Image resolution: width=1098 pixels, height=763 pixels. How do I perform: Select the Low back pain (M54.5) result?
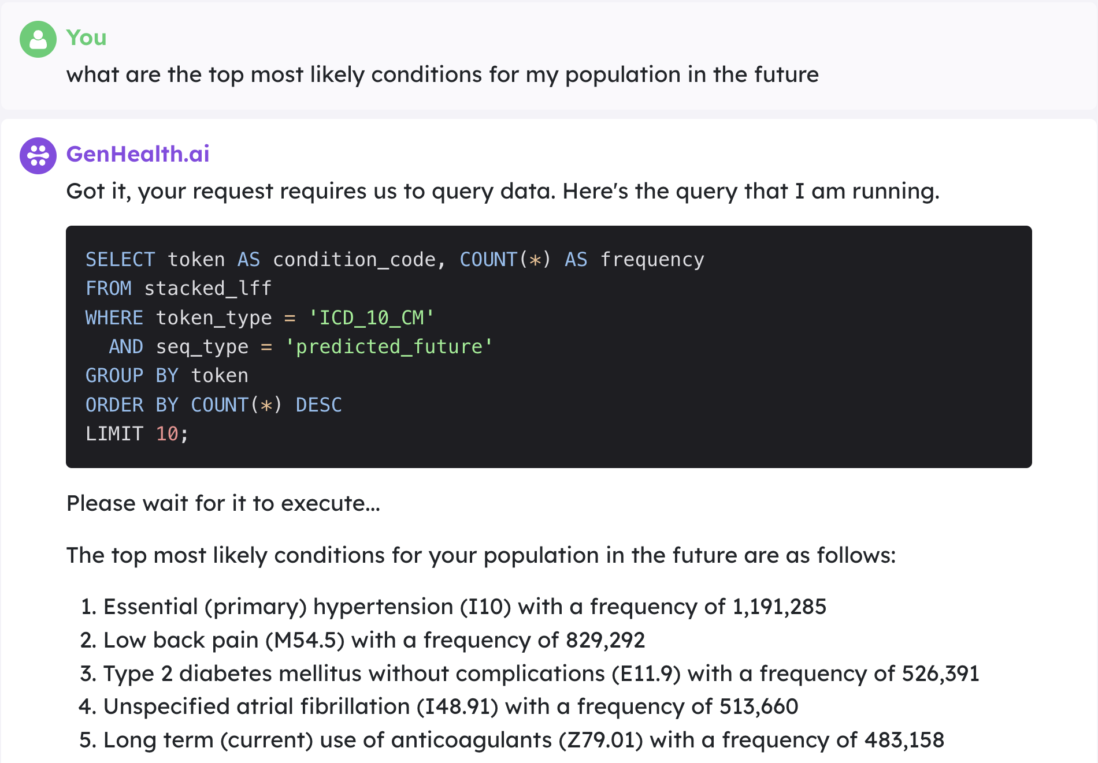point(363,641)
